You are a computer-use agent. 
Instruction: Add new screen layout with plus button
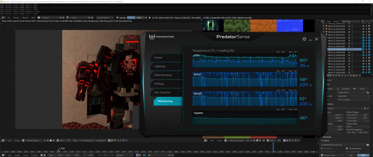(60, 18)
